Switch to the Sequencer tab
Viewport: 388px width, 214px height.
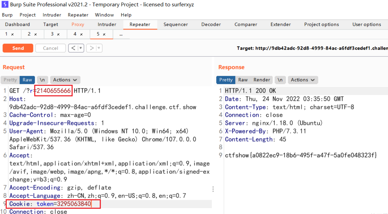176,24
